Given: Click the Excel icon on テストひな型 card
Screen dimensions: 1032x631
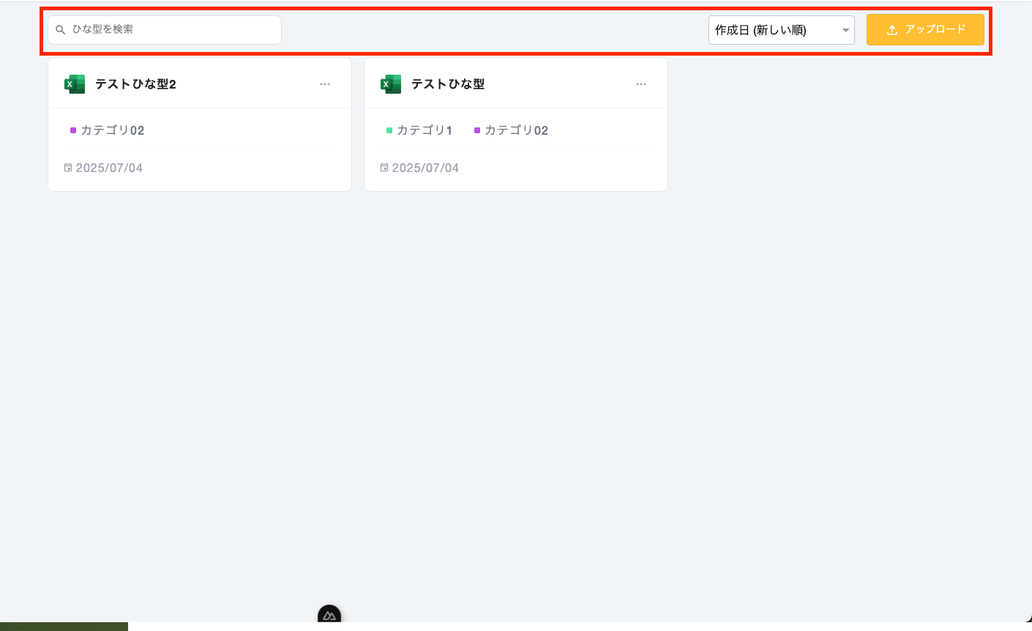Looking at the screenshot, I should coord(390,83).
